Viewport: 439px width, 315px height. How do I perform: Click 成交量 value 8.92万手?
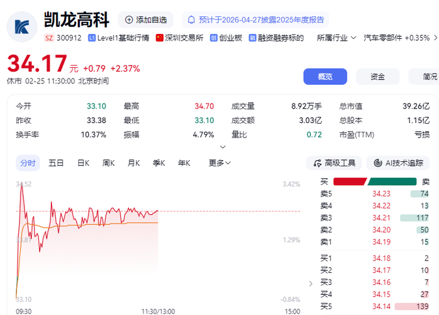[x=307, y=106]
